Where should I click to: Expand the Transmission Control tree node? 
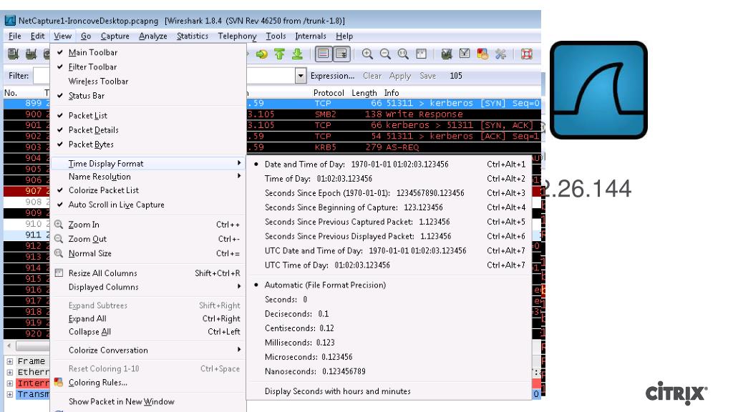tap(10, 394)
